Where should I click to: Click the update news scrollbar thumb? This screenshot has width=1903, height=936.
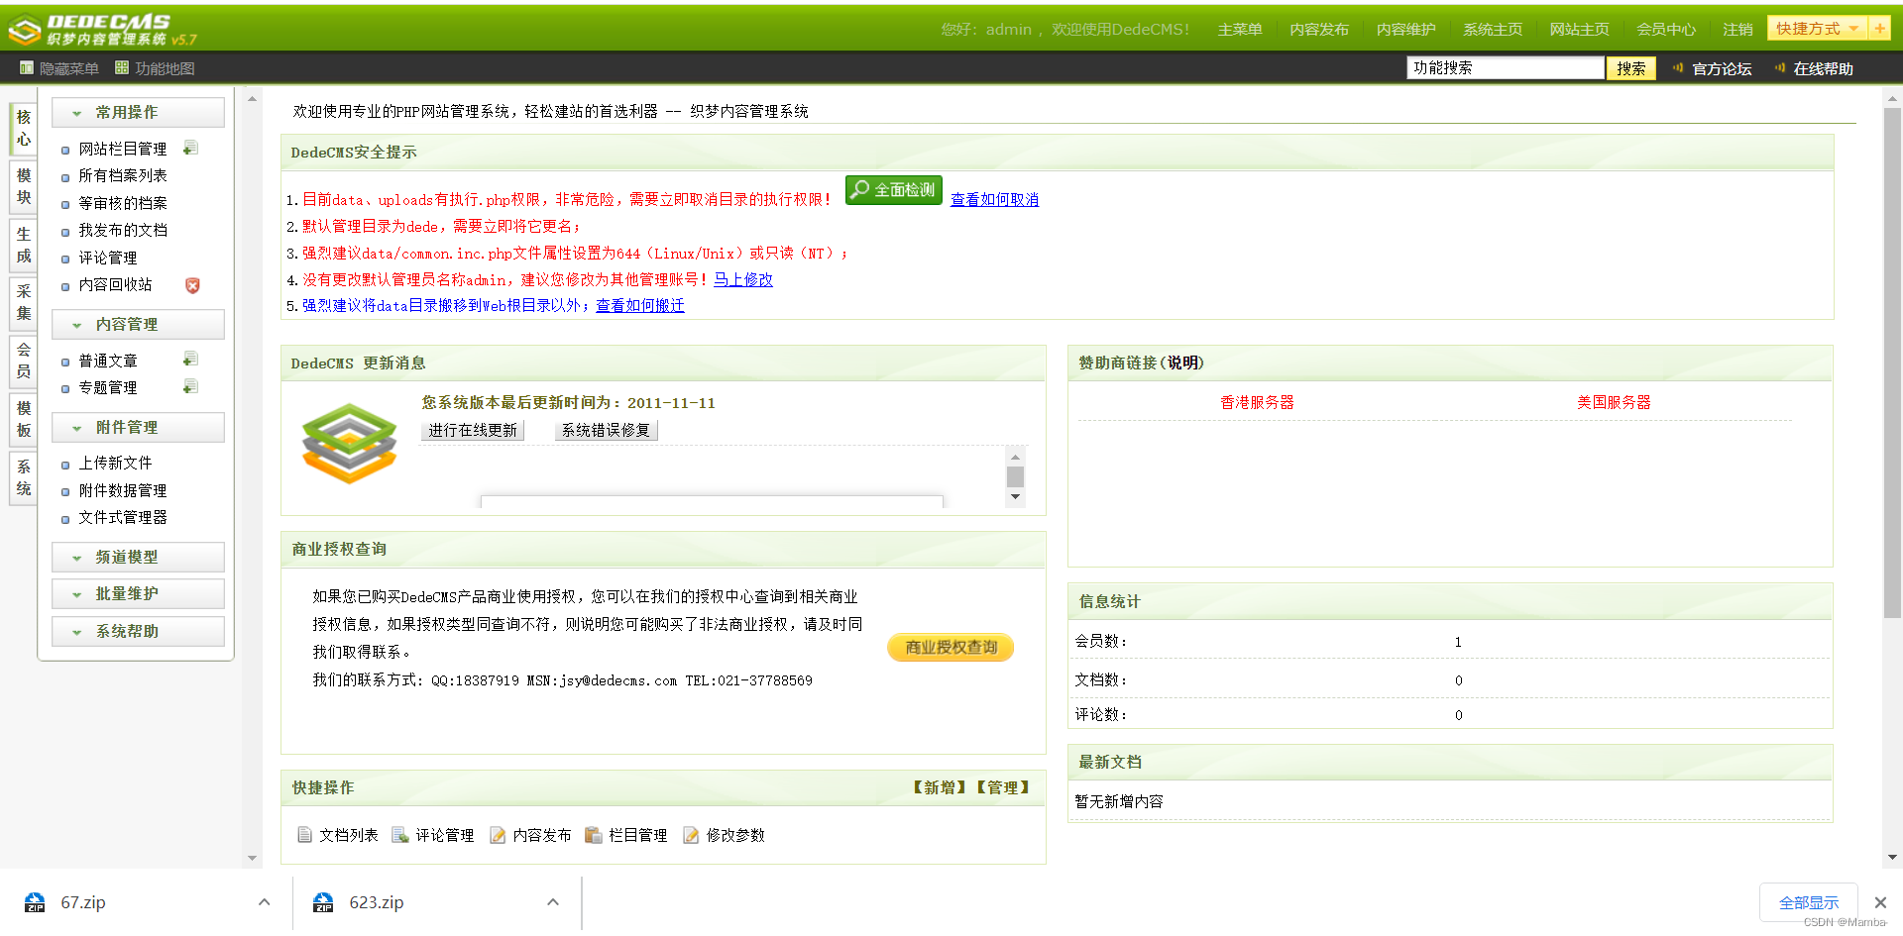(1015, 476)
